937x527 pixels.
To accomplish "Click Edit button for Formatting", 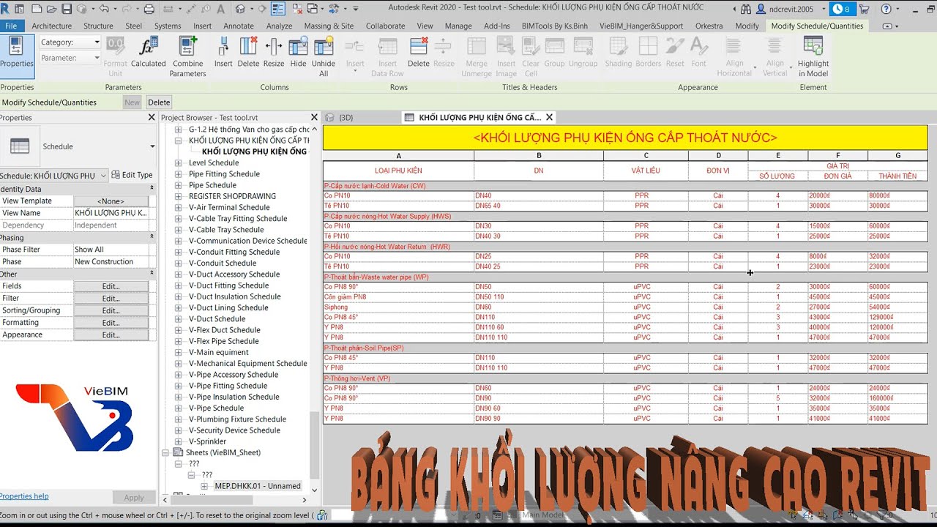I will (111, 323).
